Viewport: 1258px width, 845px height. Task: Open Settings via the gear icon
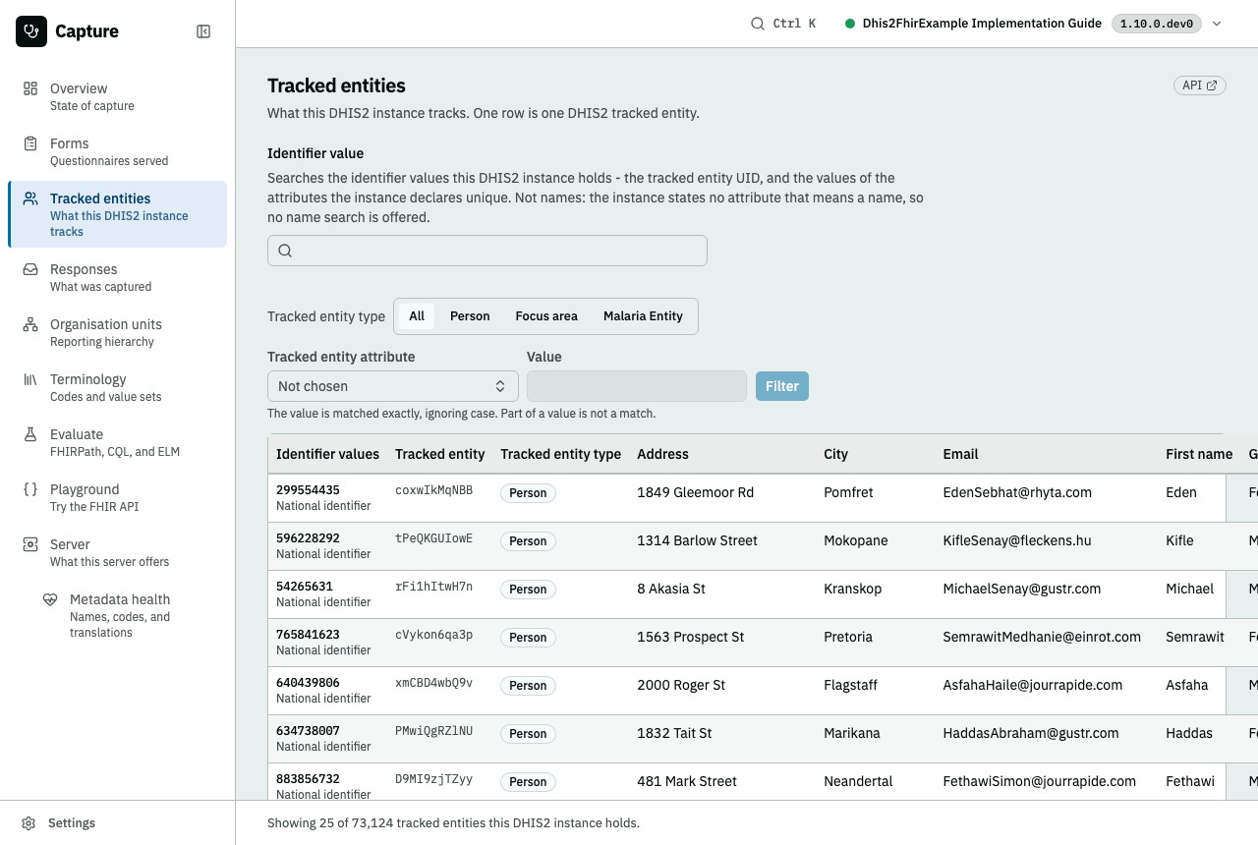29,823
